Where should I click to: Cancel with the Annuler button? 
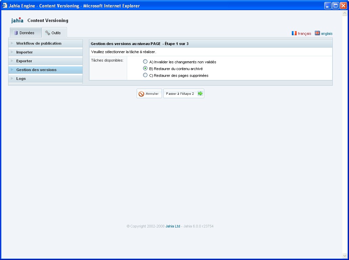pos(149,93)
